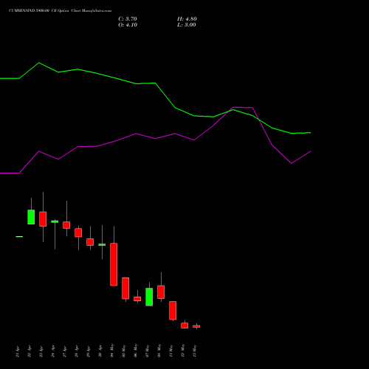Click the 27 Apr date label
369x369 pixels.
pyautogui.click(x=65, y=351)
